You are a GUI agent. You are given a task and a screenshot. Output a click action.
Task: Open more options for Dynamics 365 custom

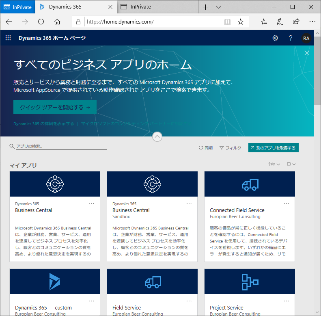tap(91, 301)
